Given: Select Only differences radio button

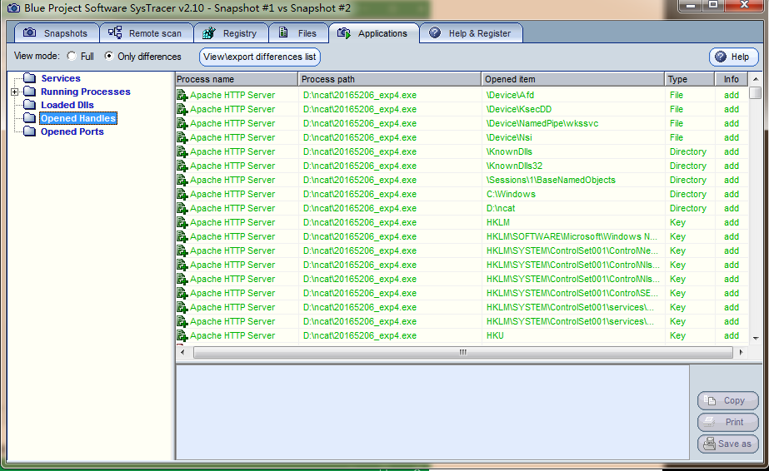Looking at the screenshot, I should 109,57.
